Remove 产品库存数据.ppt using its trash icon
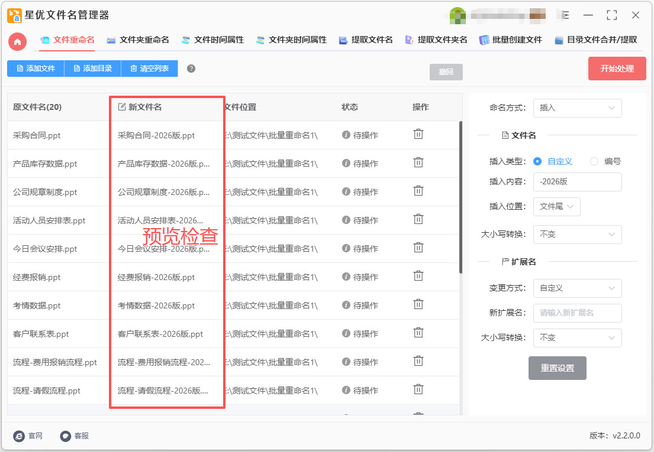 (x=418, y=162)
